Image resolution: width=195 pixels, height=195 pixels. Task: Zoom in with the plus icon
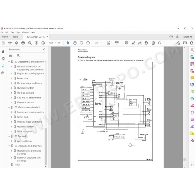tap(88, 43)
